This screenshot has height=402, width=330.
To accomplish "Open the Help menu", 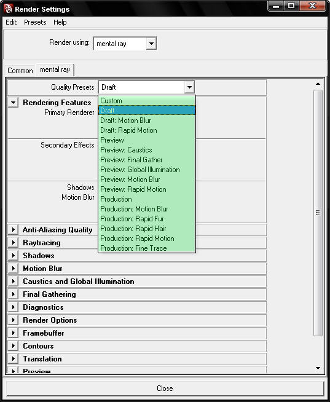I will [60, 22].
